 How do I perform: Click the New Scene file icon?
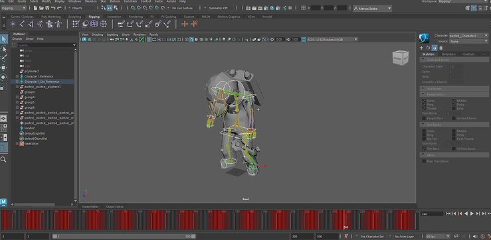(x=35, y=8)
